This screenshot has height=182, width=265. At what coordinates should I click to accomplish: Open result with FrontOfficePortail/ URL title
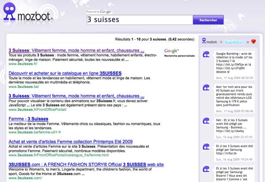point(76,96)
